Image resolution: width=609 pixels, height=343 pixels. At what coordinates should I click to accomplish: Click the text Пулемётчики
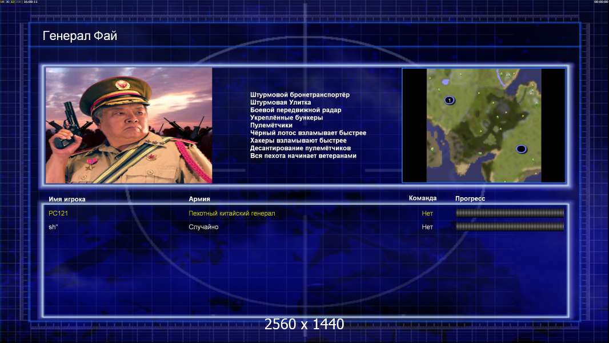click(x=271, y=125)
